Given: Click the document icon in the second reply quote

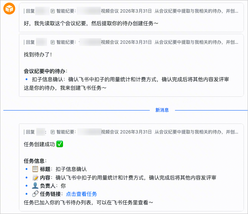Looking at the screenshot, I should coord(53,42).
